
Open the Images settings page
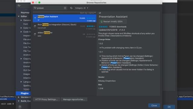(x=27, y=74)
